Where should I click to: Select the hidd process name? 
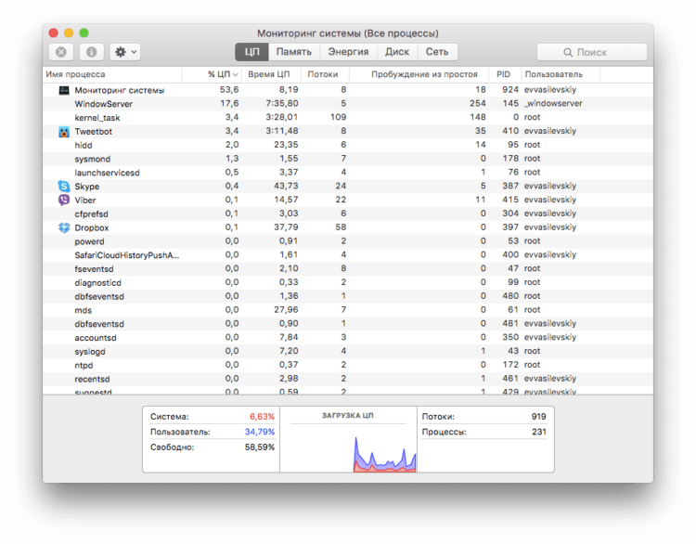(x=84, y=145)
